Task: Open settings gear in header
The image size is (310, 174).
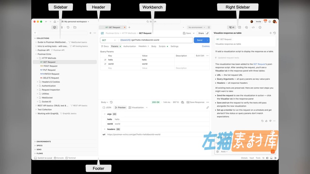Action: [270, 22]
